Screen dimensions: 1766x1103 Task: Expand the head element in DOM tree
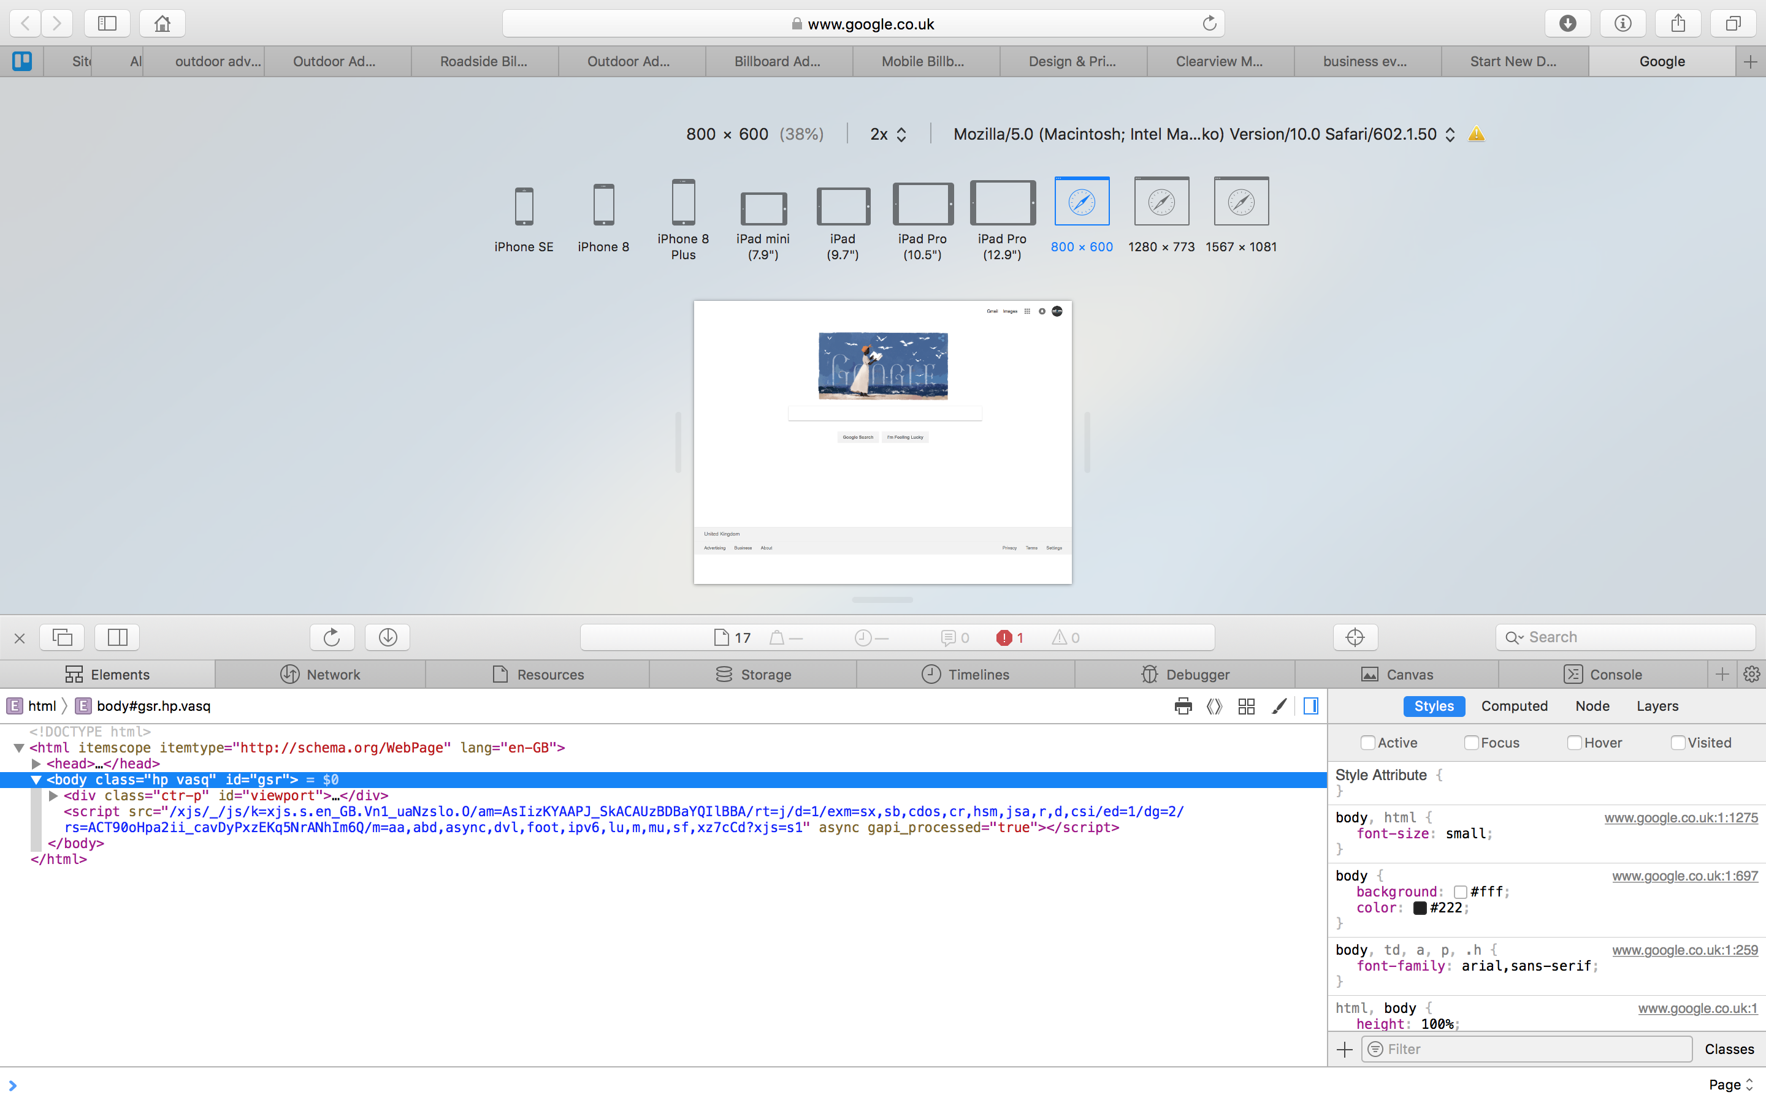36,764
